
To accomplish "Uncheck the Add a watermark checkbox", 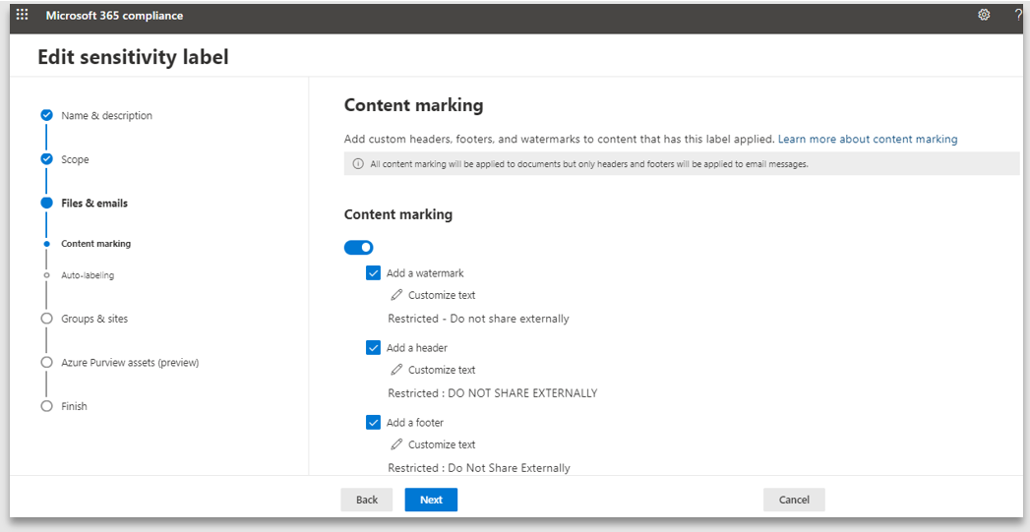I will click(x=373, y=273).
